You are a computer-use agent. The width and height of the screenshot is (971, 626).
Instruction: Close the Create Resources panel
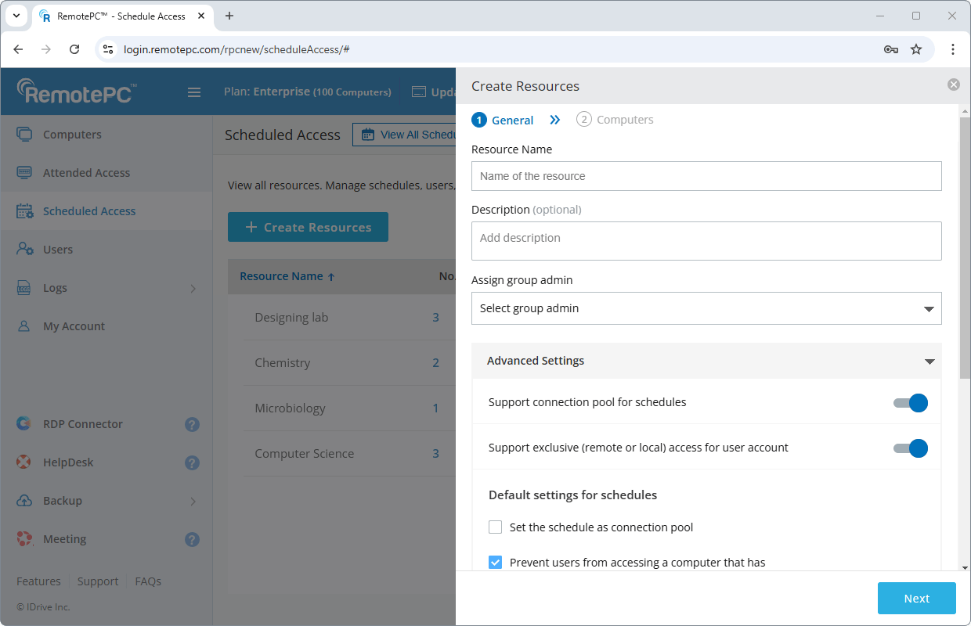point(953,85)
